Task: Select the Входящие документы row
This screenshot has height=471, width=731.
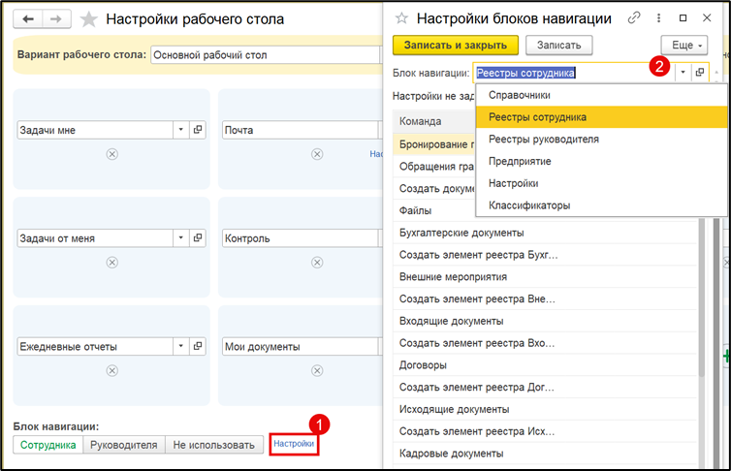Action: point(545,321)
